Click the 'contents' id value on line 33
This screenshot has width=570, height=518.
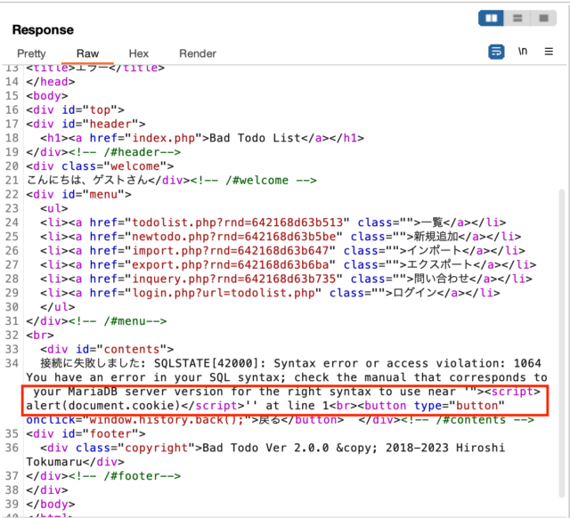(x=132, y=349)
